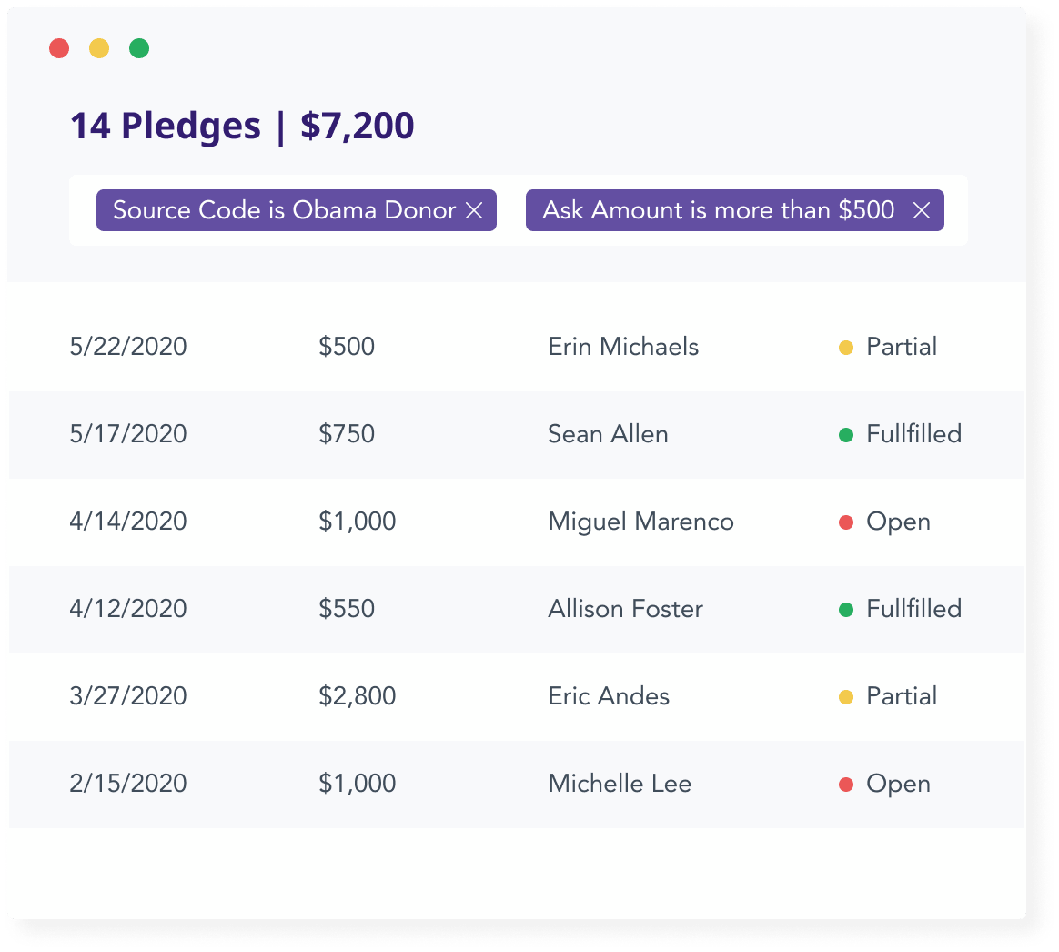Image resolution: width=1059 pixels, height=952 pixels.
Task: Open Sean Allen's pledge record
Action: pyautogui.click(x=608, y=434)
